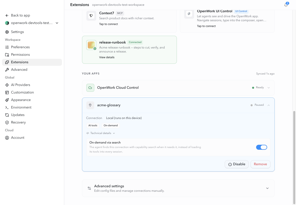The image size is (296, 205).
Task: Click the Environment terminal icon
Action: pyautogui.click(x=7, y=107)
